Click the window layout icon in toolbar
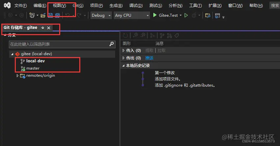Screen dimensions: 280x146 pos(217,15)
